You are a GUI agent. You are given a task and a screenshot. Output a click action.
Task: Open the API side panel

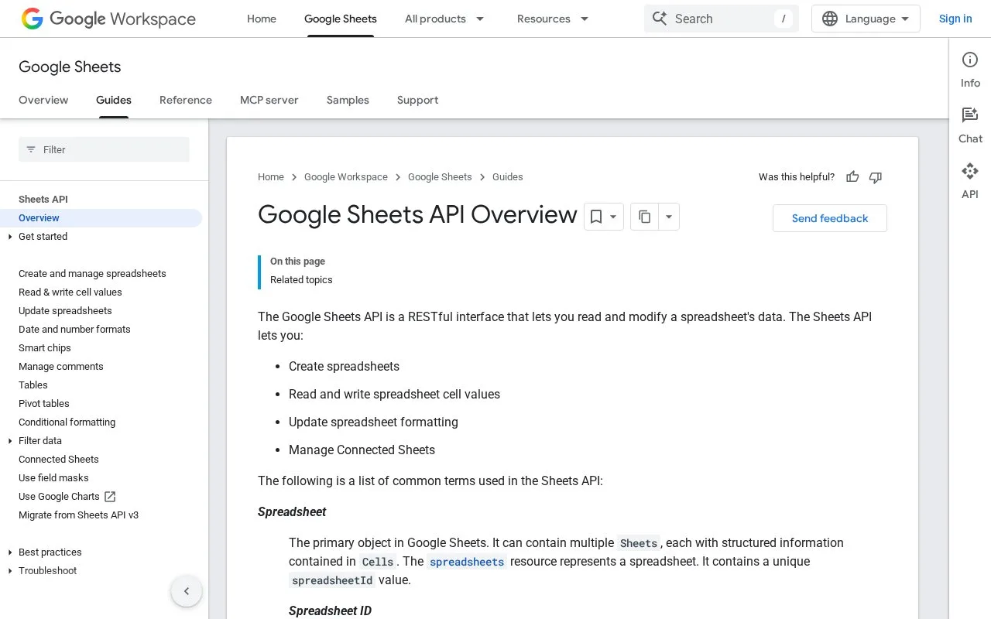pyautogui.click(x=970, y=181)
